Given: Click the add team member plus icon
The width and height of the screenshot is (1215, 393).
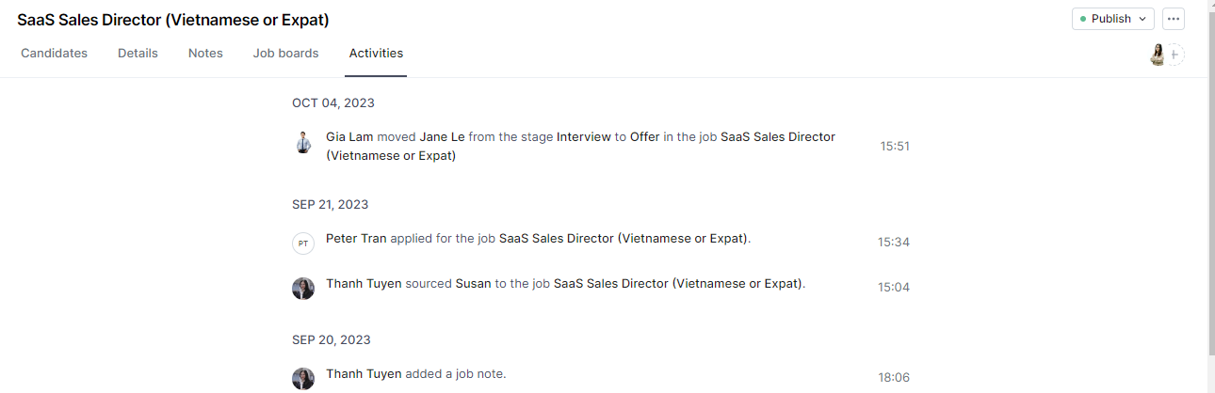Looking at the screenshot, I should [1175, 55].
